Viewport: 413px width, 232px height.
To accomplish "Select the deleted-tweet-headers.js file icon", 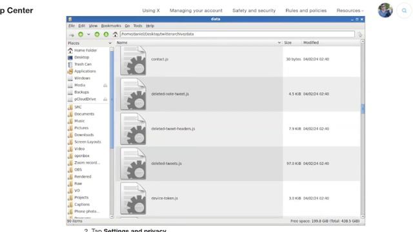I will coord(134,129).
